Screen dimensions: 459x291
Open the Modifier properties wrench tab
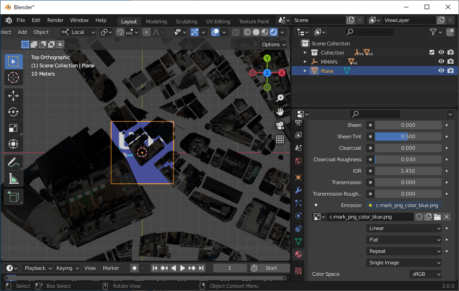pyautogui.click(x=298, y=190)
